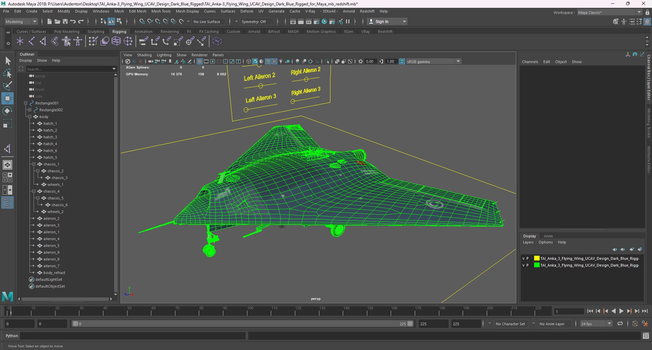Toggle Smooth Shade All cube button
Image resolution: width=652 pixels, height=350 pixels.
click(255, 61)
